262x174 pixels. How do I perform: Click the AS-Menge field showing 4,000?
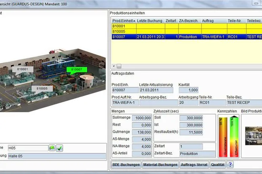click(142, 140)
